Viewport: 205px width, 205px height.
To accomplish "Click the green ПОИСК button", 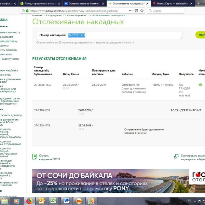I will coord(200,35).
